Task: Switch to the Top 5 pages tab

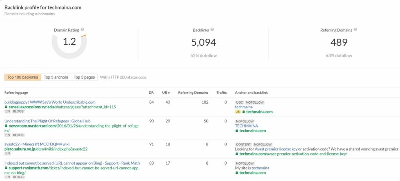Action: (x=84, y=77)
